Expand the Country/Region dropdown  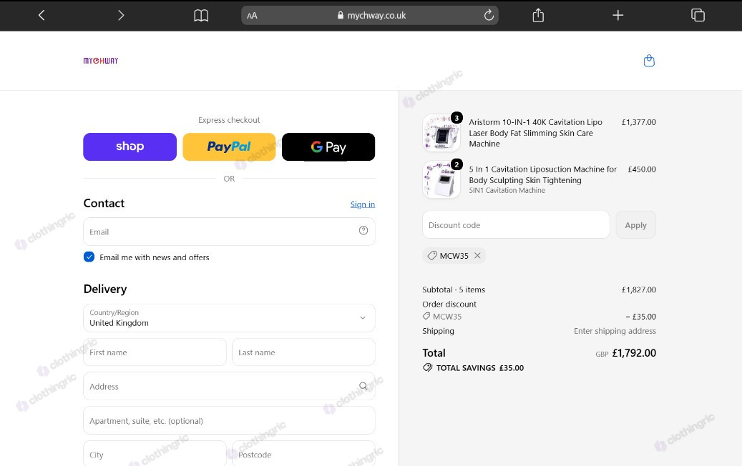pos(229,318)
